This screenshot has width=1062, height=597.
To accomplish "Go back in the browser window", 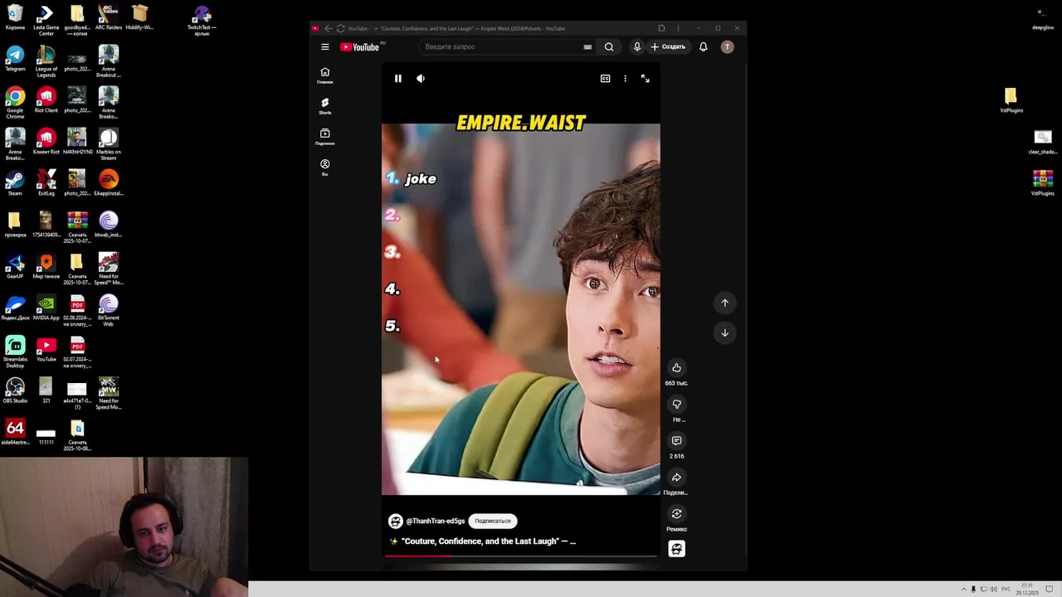I will [x=329, y=28].
